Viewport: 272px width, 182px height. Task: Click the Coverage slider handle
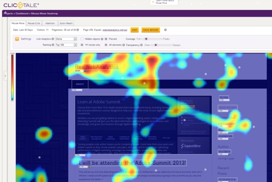[x=146, y=39]
